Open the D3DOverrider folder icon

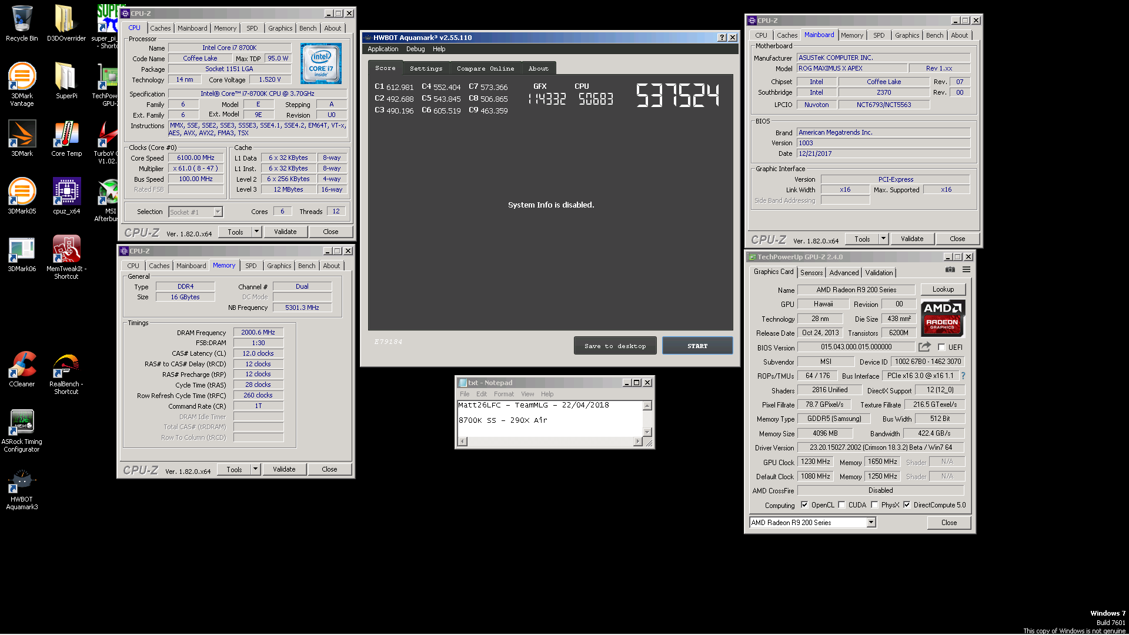point(66,22)
